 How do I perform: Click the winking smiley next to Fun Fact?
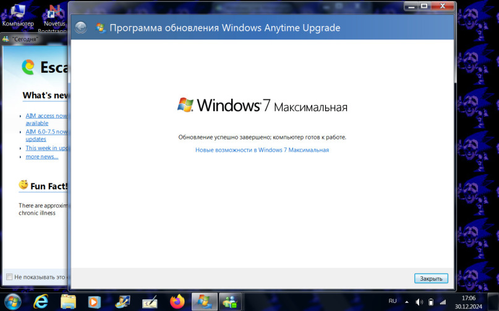(23, 185)
